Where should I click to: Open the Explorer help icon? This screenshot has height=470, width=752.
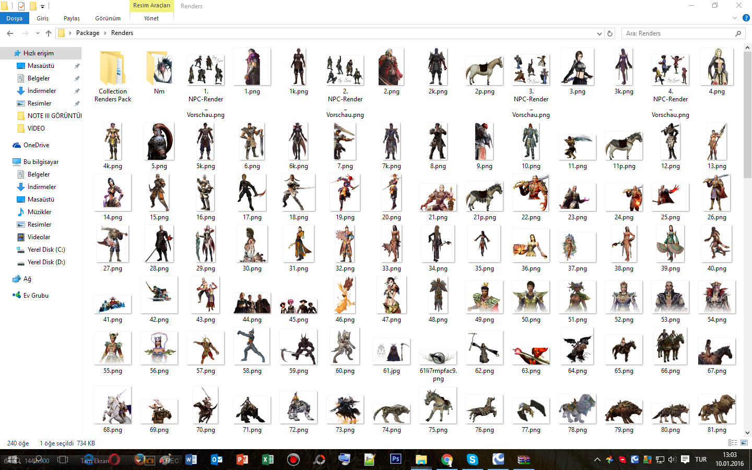coord(746,18)
